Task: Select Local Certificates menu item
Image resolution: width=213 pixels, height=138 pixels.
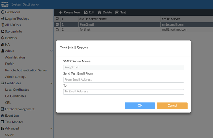Action: (x=17, y=90)
